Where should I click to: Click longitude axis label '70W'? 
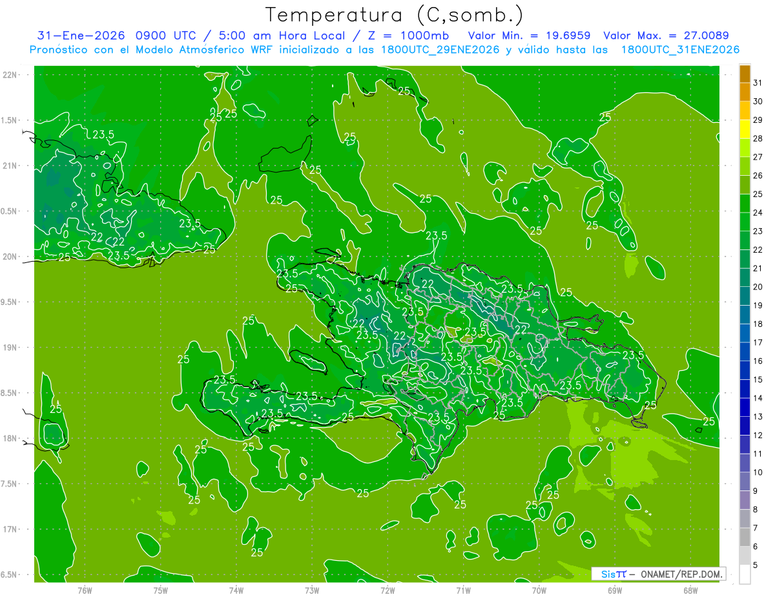click(x=539, y=590)
